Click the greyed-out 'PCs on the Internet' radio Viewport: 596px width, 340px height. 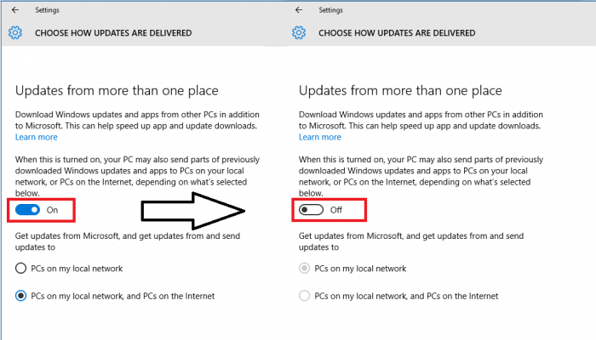coord(306,296)
